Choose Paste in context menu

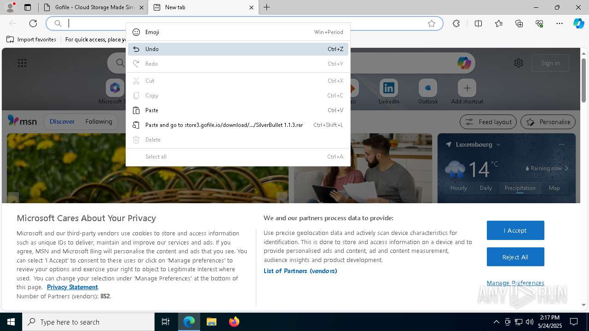[238, 110]
